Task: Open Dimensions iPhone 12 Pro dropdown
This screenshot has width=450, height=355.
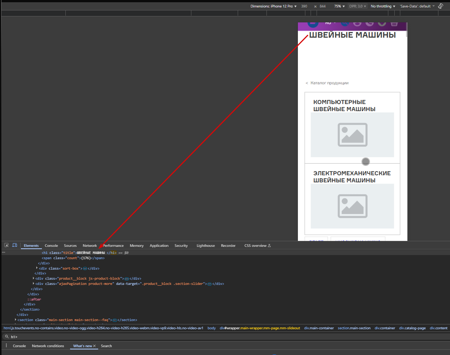Action: tap(274, 6)
